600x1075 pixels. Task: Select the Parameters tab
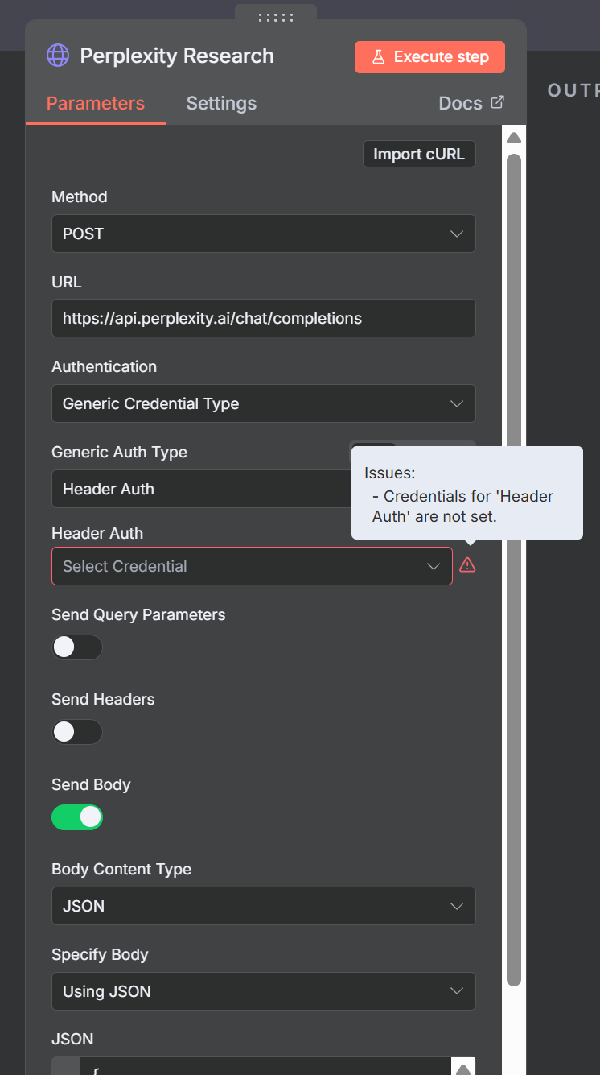[96, 103]
